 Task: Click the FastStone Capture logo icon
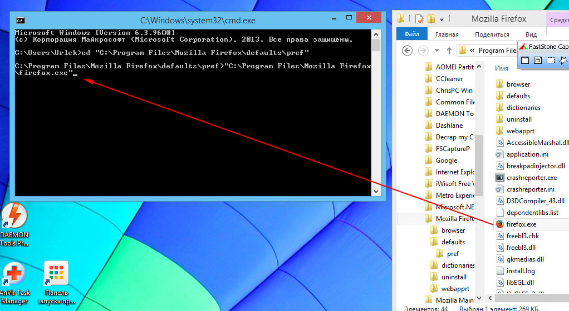[x=523, y=46]
